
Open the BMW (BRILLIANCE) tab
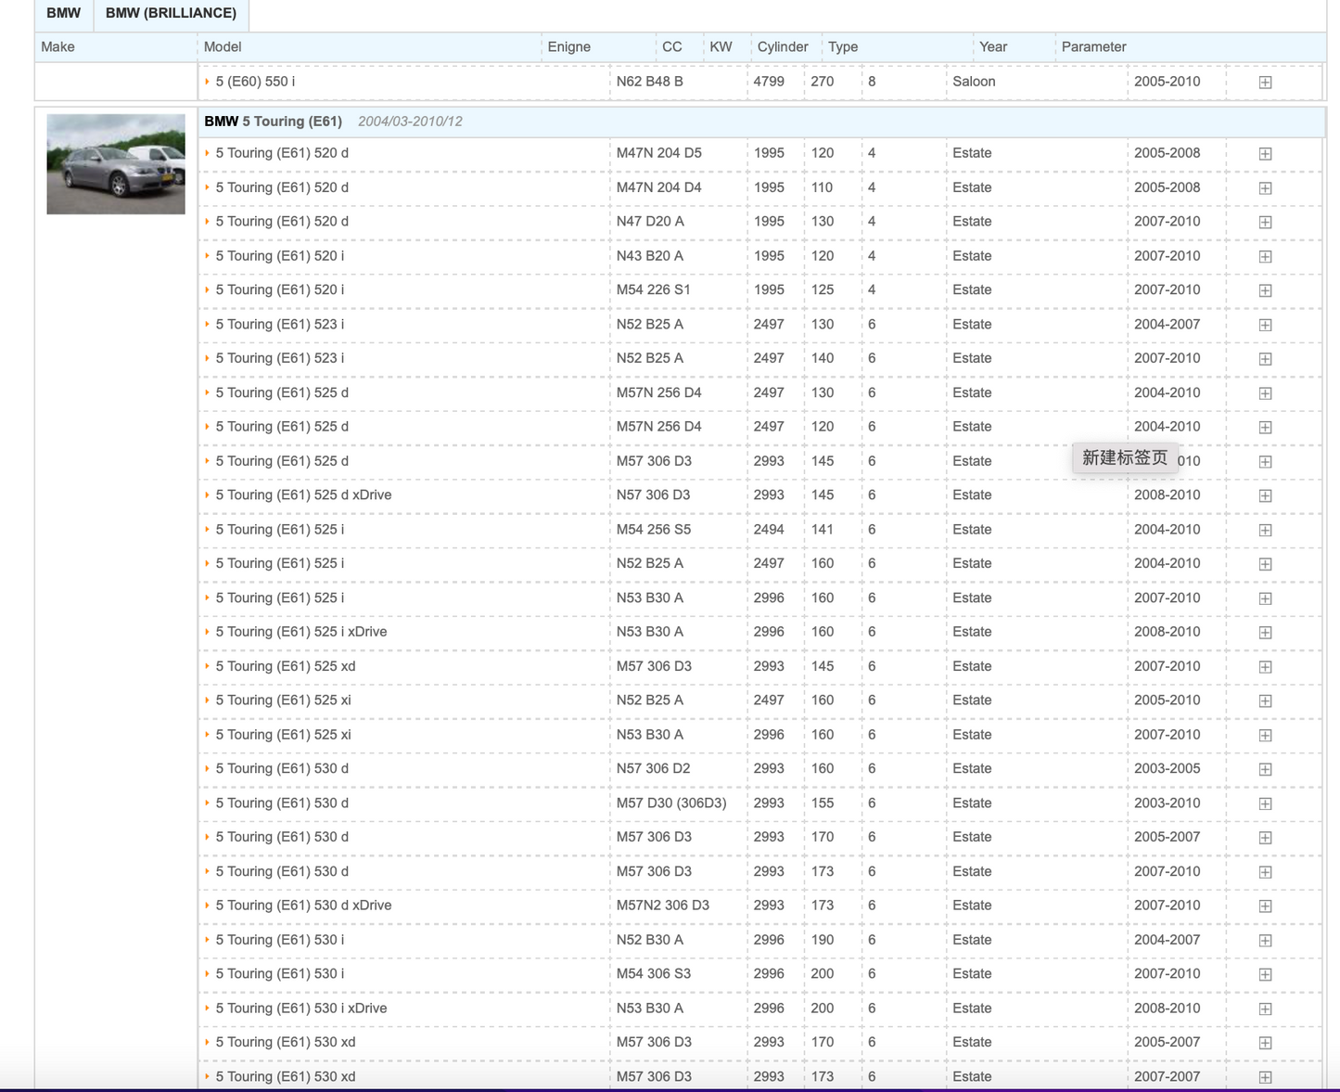(171, 13)
